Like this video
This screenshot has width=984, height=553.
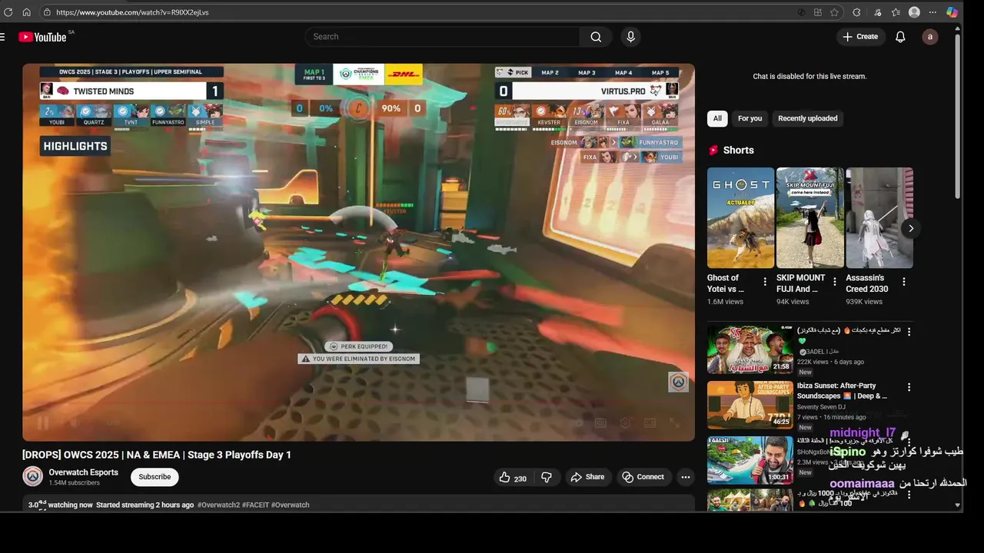click(513, 477)
